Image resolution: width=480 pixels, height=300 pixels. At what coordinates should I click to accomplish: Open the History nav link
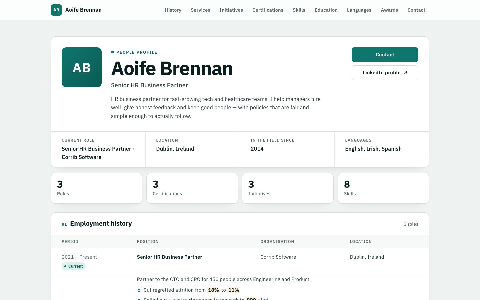coord(173,10)
